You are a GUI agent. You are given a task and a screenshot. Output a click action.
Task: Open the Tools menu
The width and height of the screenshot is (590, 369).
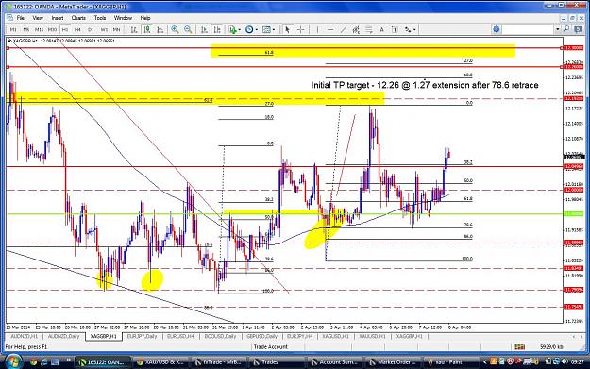tap(100, 18)
